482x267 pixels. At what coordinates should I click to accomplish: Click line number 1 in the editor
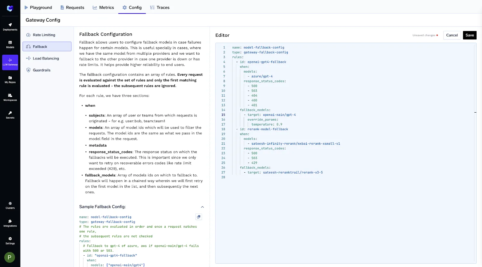224,47
